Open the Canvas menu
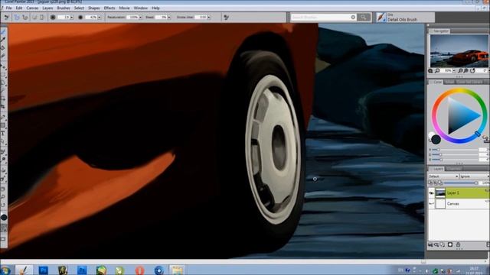 click(32, 8)
